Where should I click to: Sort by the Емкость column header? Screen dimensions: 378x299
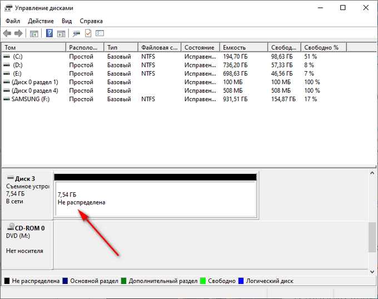coord(243,47)
